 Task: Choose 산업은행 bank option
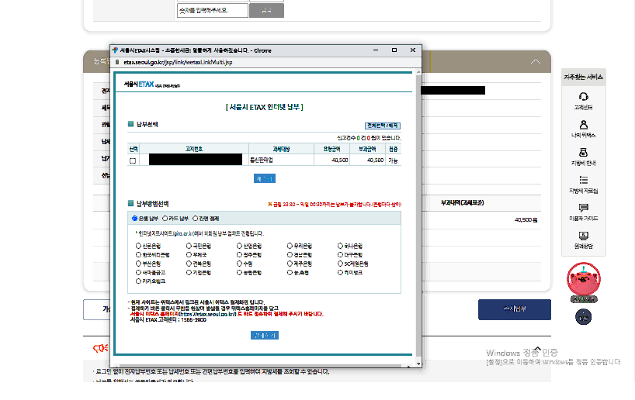pyautogui.click(x=239, y=246)
